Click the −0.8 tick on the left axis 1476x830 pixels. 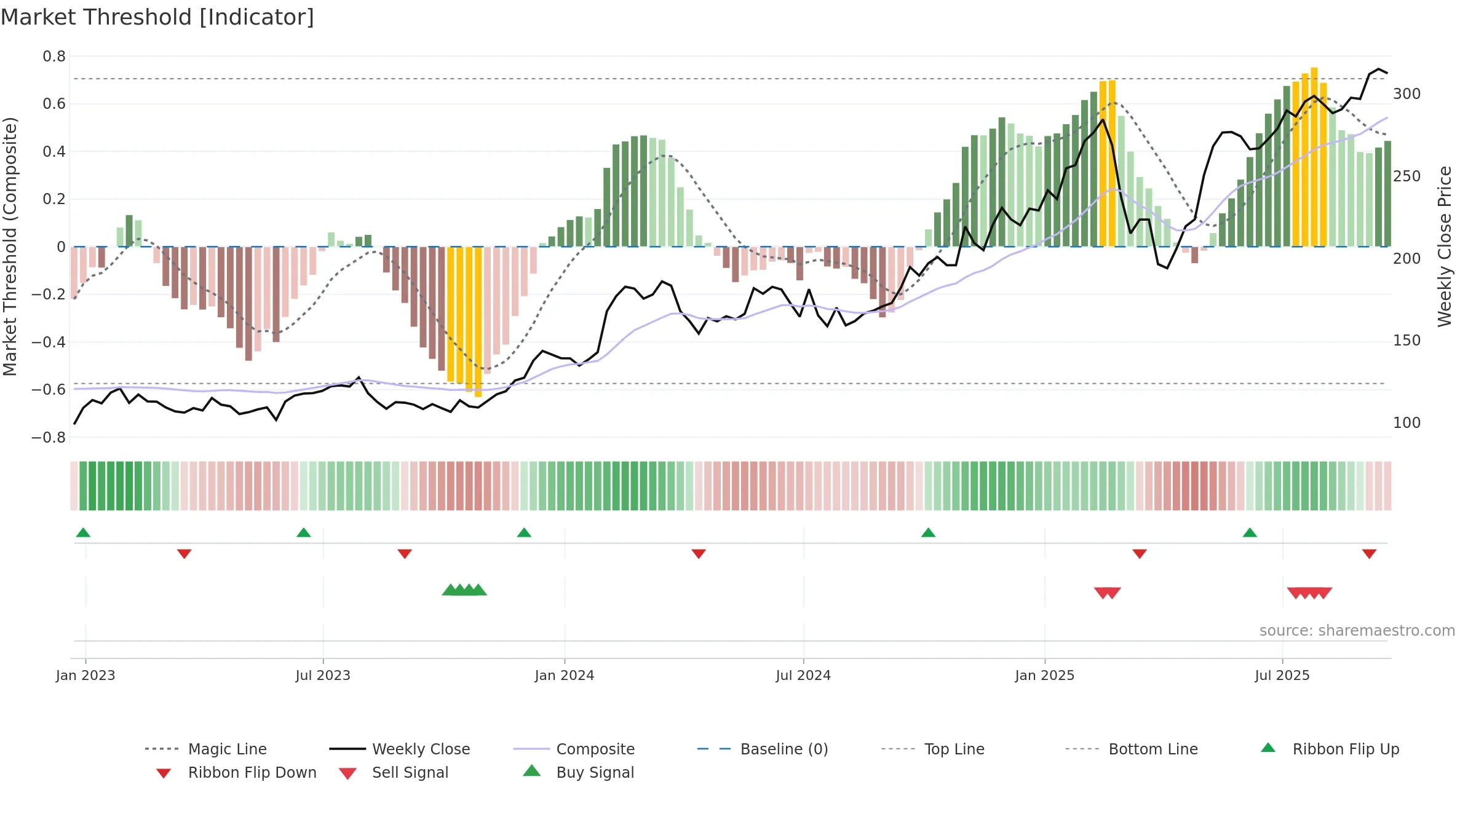tap(49, 438)
